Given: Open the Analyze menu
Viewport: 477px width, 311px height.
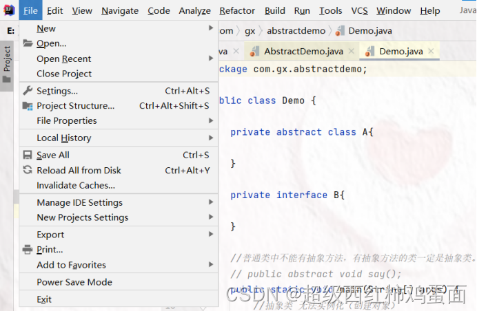Looking at the screenshot, I should (194, 10).
